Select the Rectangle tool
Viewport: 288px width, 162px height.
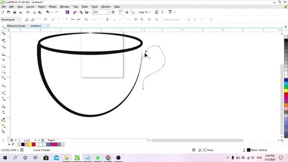pos(3,66)
